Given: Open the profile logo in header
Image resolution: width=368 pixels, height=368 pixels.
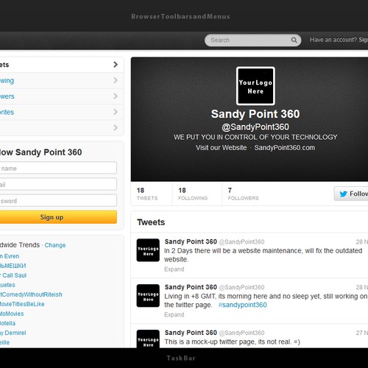Looking at the screenshot, I should [x=255, y=86].
